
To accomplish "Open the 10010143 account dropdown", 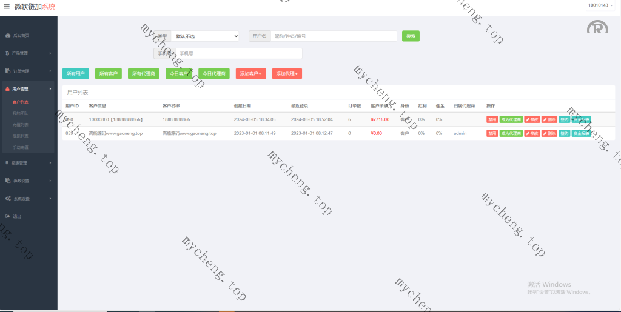I will click(x=599, y=5).
